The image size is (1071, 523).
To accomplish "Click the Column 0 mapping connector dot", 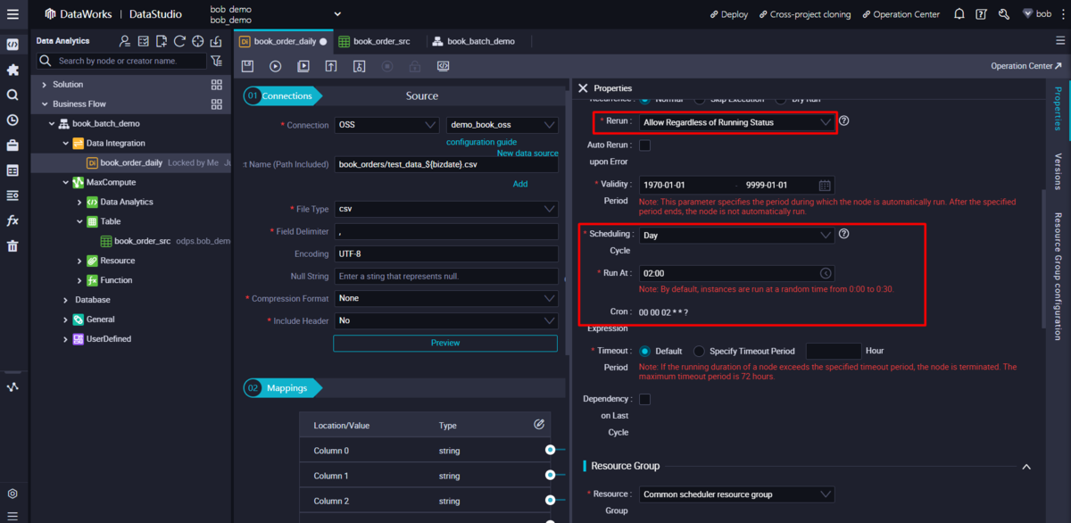I will point(551,450).
